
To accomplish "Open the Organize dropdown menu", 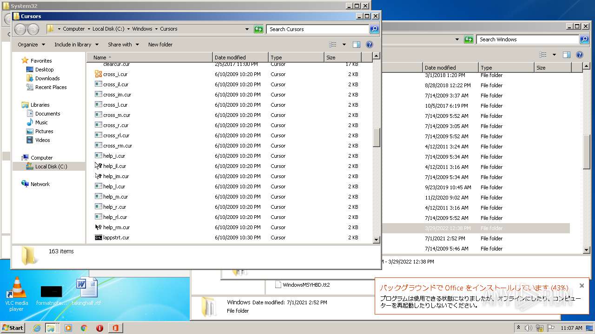I will [x=32, y=45].
